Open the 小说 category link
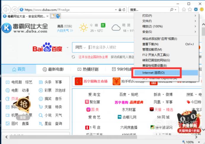This screenshot has height=144, width=205. [x=48, y=115]
